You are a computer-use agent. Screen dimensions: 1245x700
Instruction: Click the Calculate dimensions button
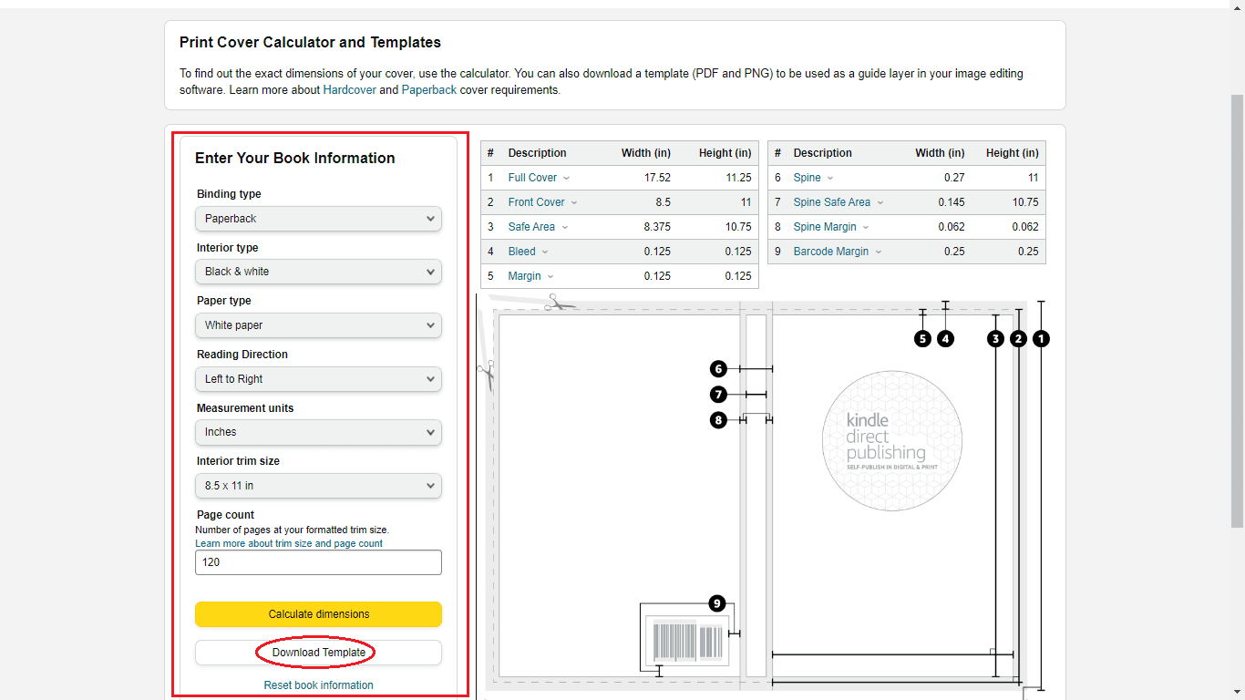318,614
